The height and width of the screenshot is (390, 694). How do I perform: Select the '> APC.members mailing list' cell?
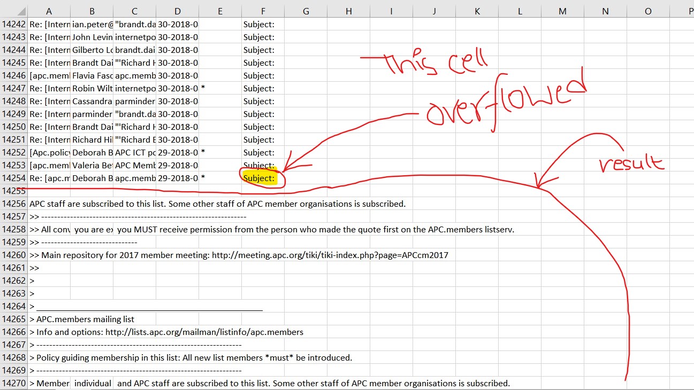pos(82,319)
